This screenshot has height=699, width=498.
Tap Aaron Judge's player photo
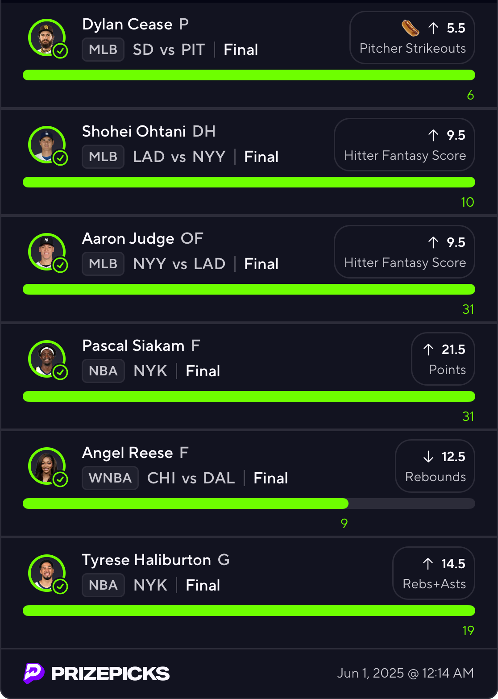point(46,251)
